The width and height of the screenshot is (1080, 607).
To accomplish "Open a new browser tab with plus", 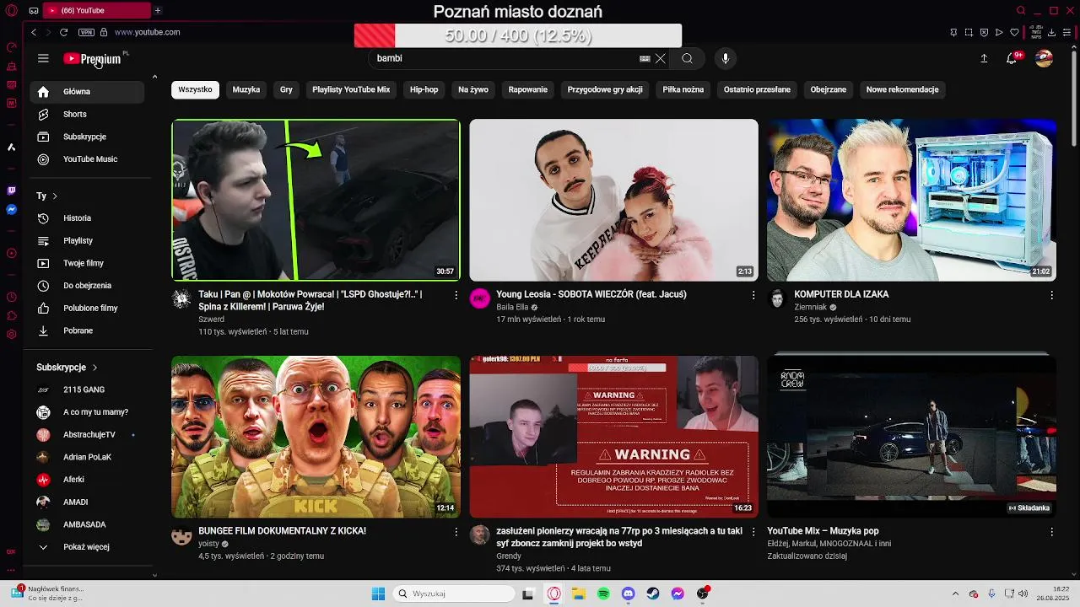I will coord(157,10).
